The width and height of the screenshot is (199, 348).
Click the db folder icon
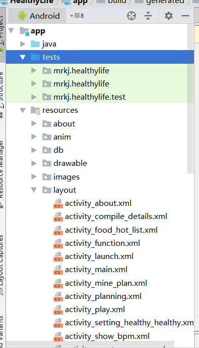click(47, 150)
